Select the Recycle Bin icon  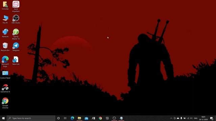[x=5, y=47]
